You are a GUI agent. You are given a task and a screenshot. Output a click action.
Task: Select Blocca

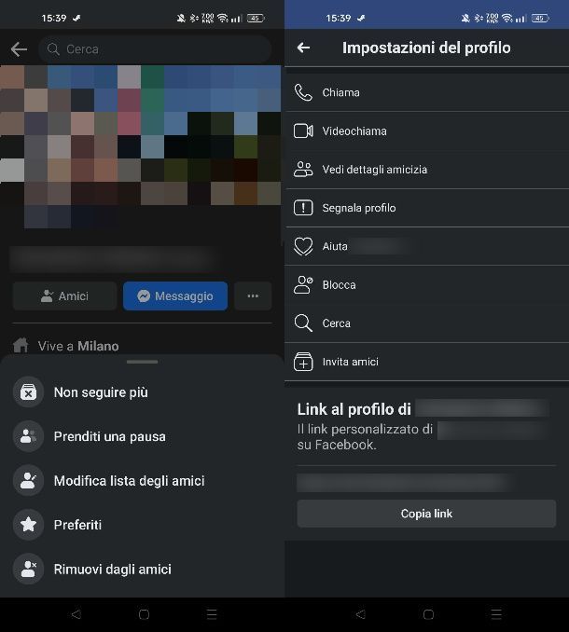[x=426, y=285]
